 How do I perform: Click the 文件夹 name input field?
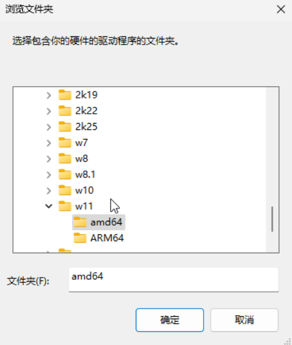tap(174, 279)
